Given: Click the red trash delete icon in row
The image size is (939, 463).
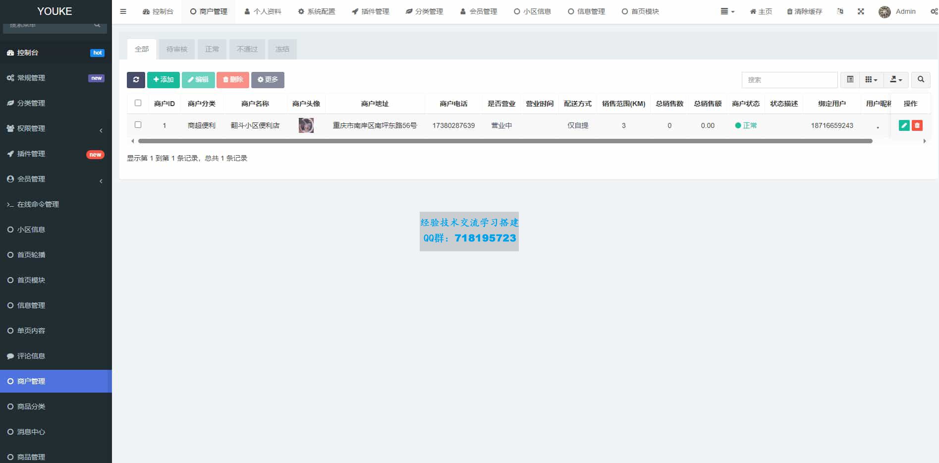Looking at the screenshot, I should pos(917,126).
